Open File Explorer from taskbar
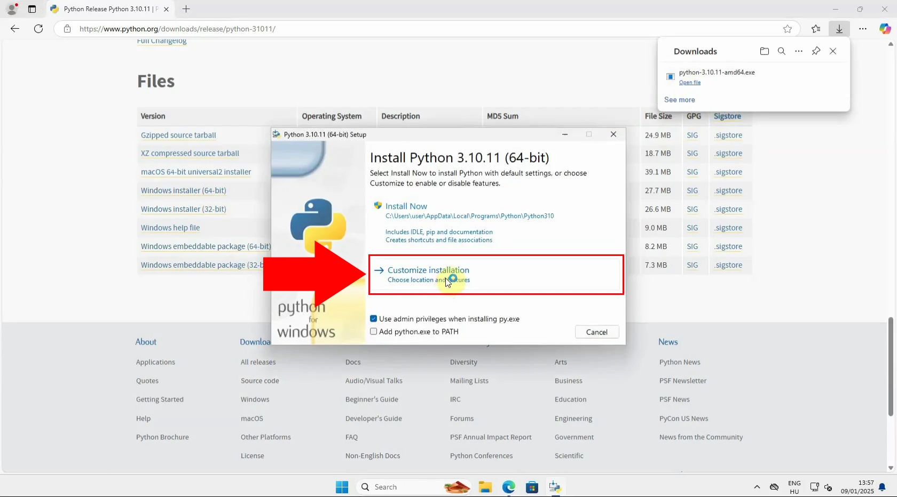This screenshot has width=897, height=497. [485, 487]
